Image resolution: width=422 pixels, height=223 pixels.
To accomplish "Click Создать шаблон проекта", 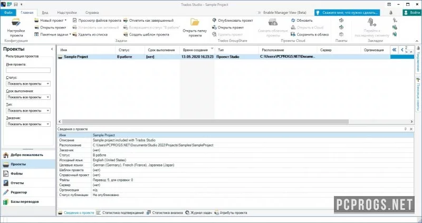I will pyautogui.click(x=146, y=34).
